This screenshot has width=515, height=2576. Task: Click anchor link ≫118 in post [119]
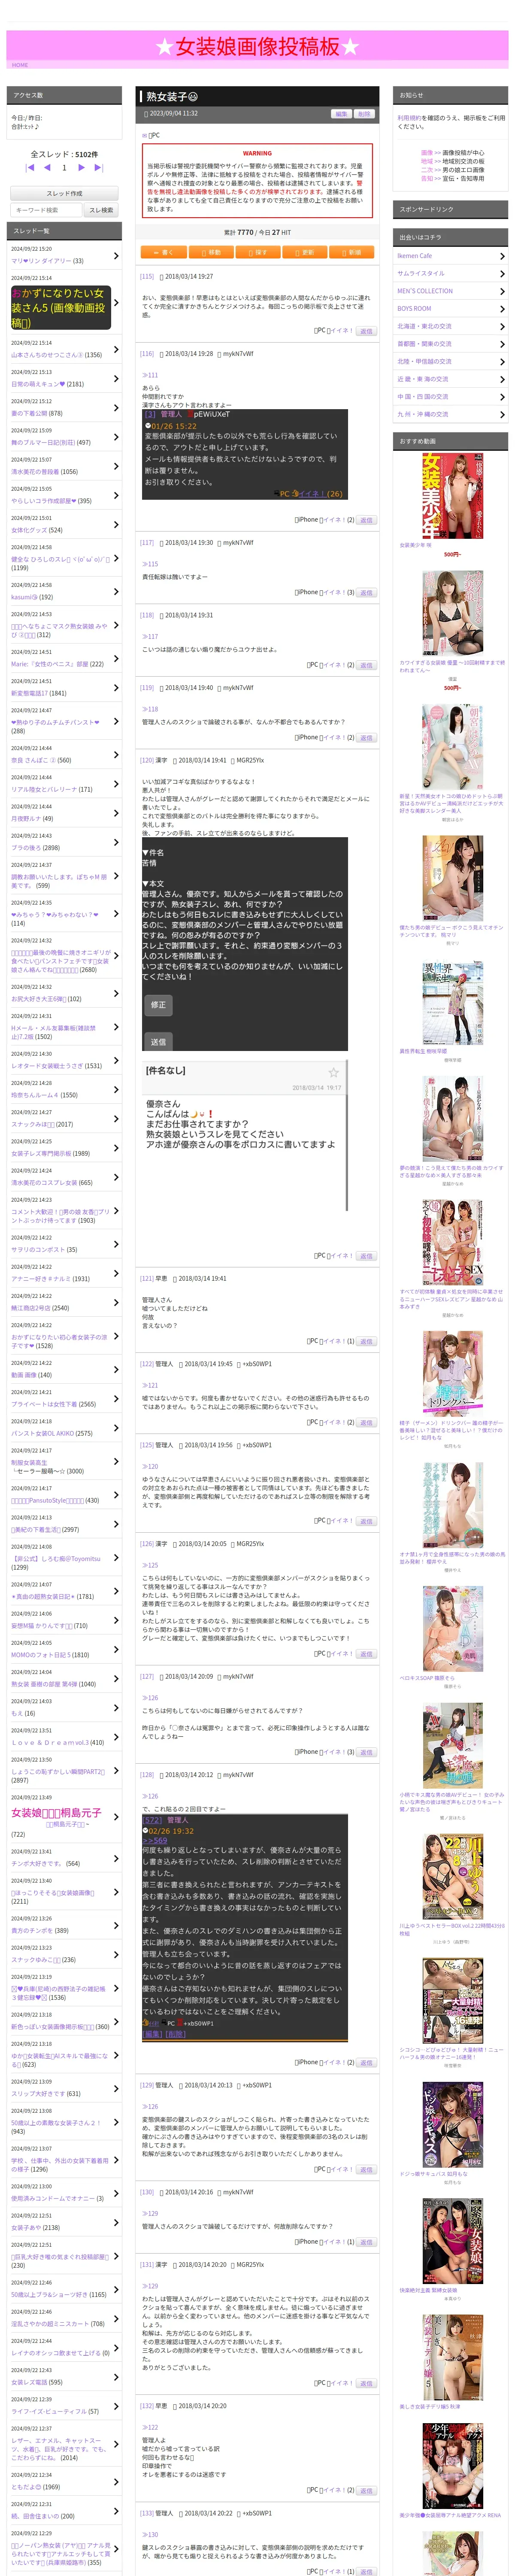150,709
